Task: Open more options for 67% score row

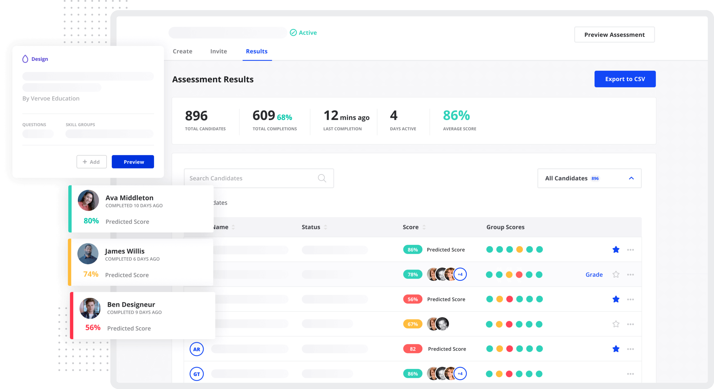Action: point(630,324)
